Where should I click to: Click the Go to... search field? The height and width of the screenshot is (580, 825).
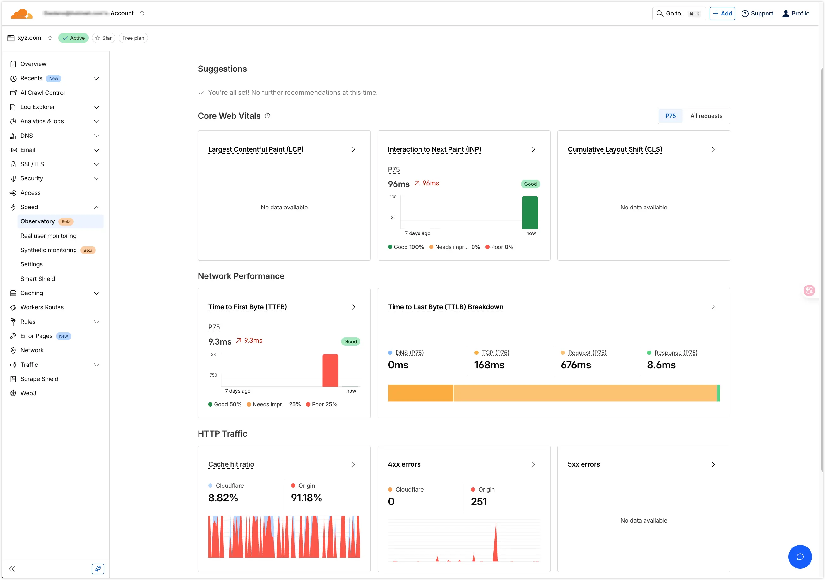tap(679, 13)
